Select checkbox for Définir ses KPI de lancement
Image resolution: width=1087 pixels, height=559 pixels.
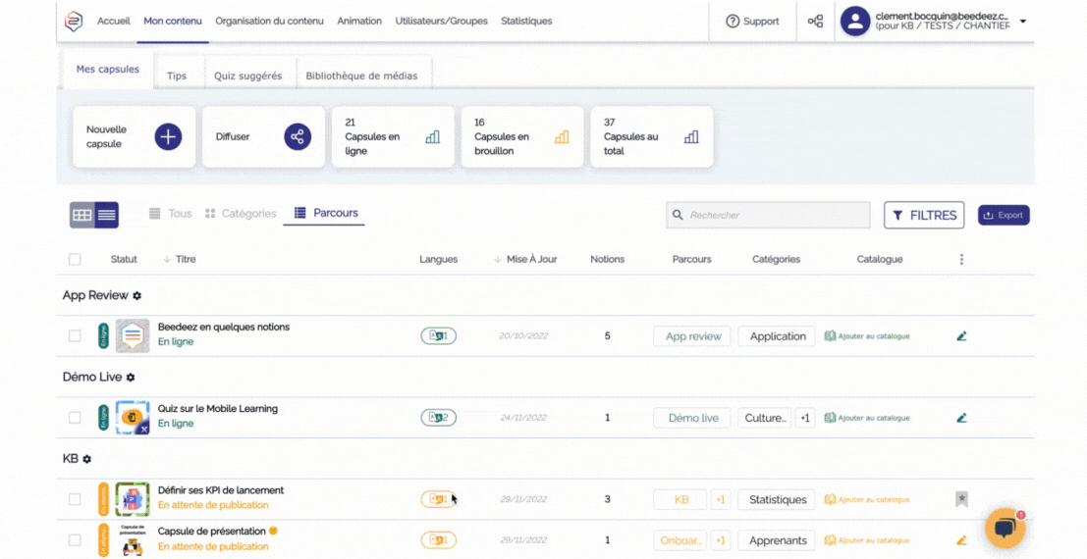pyautogui.click(x=75, y=499)
